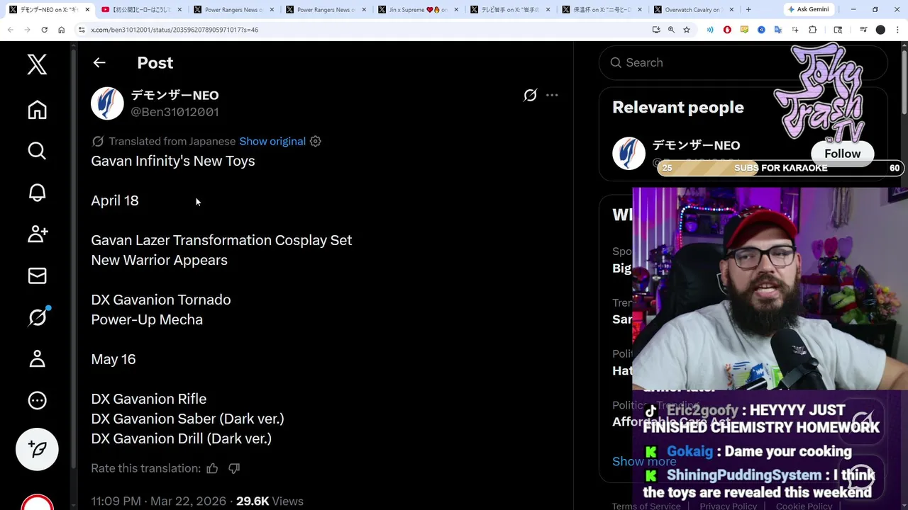Open the X logo home link
The height and width of the screenshot is (510, 908).
[x=37, y=64]
